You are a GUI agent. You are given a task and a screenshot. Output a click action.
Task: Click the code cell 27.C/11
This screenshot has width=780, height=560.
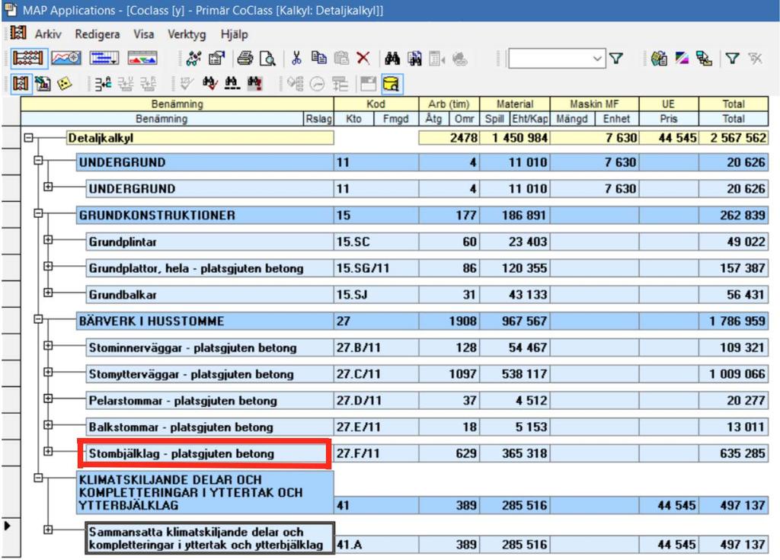tap(376, 374)
